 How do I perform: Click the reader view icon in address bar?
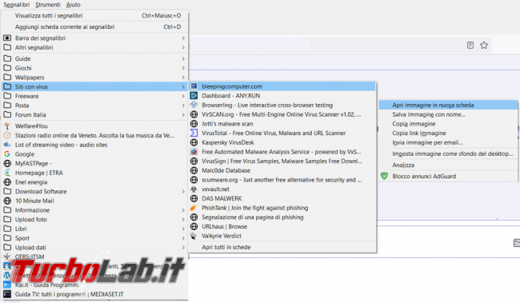click(470, 45)
